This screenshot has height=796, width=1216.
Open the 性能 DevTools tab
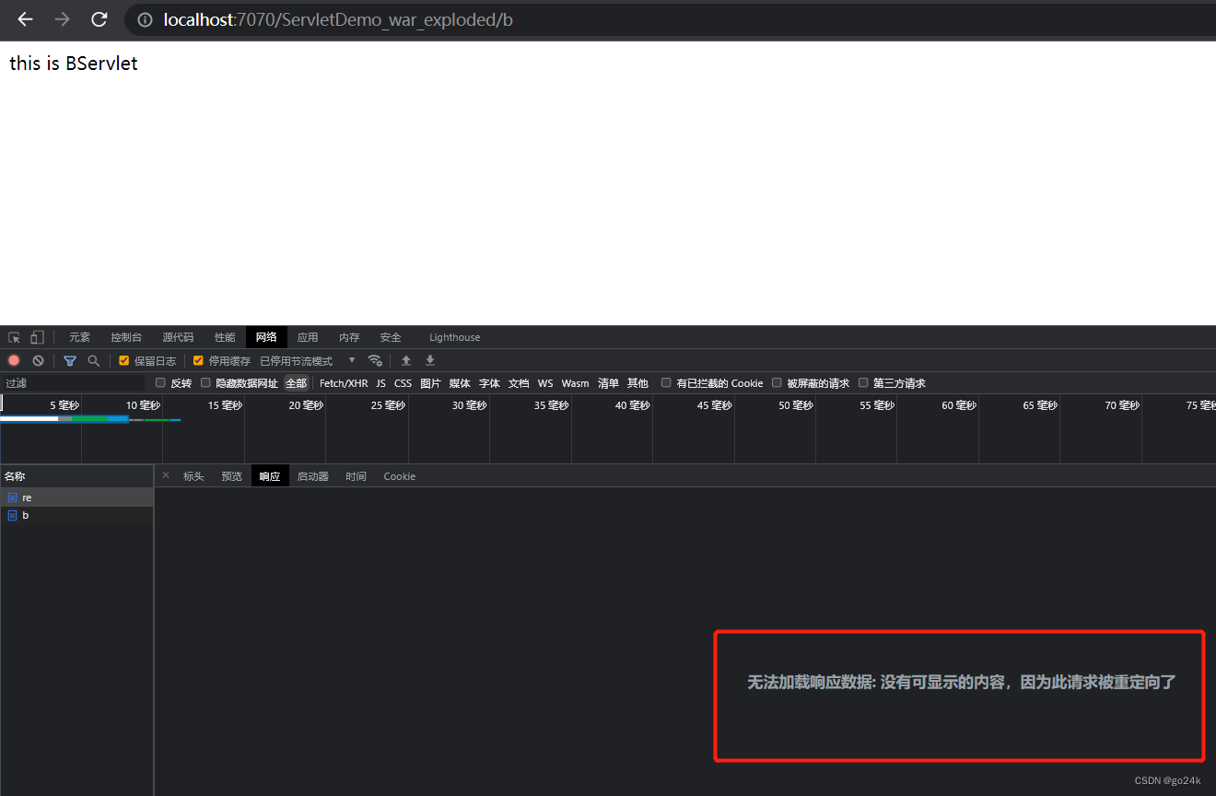(225, 337)
